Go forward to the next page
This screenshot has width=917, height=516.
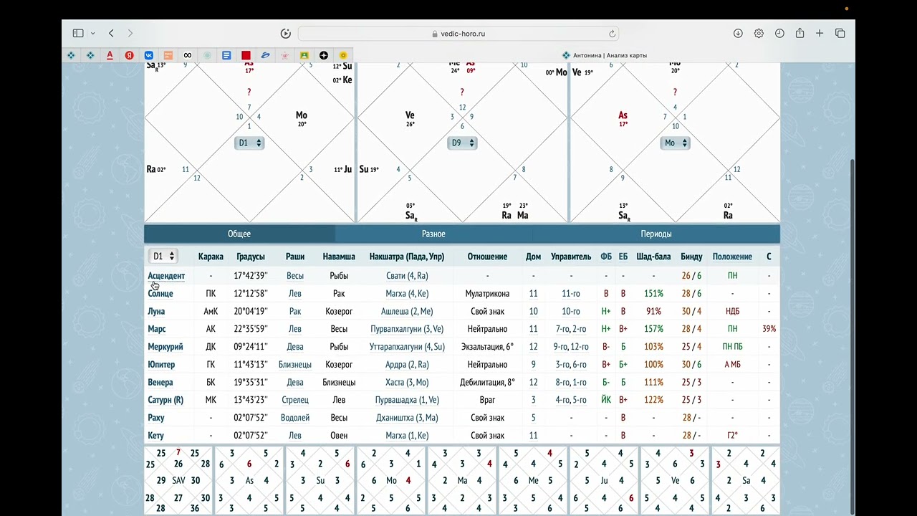[x=130, y=34]
